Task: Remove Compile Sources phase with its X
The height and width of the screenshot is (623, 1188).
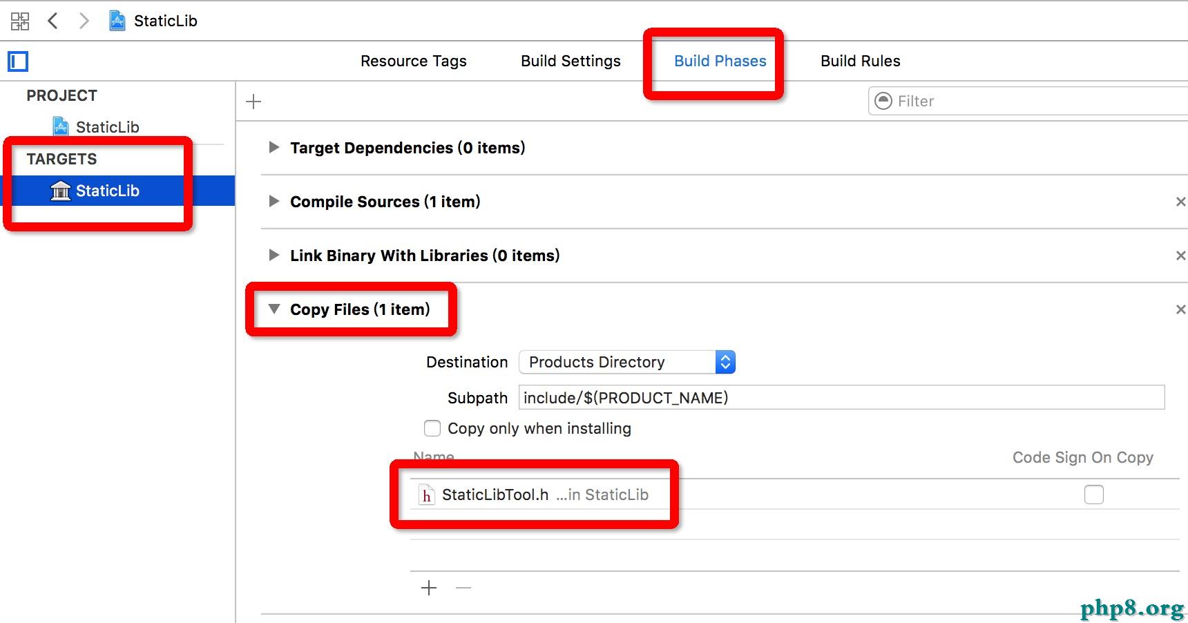Action: [x=1180, y=202]
